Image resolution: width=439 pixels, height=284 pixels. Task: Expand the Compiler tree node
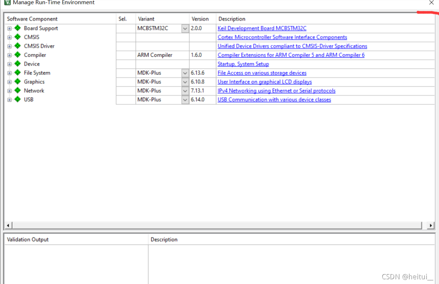10,55
